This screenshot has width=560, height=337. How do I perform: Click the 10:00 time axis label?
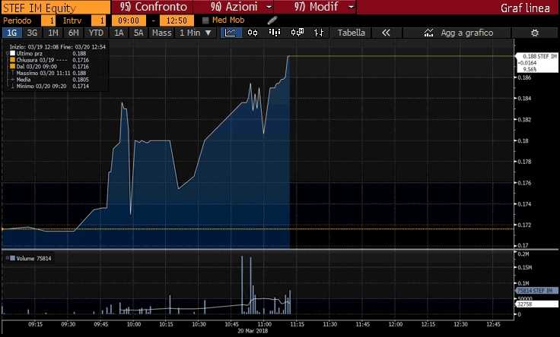[134, 324]
